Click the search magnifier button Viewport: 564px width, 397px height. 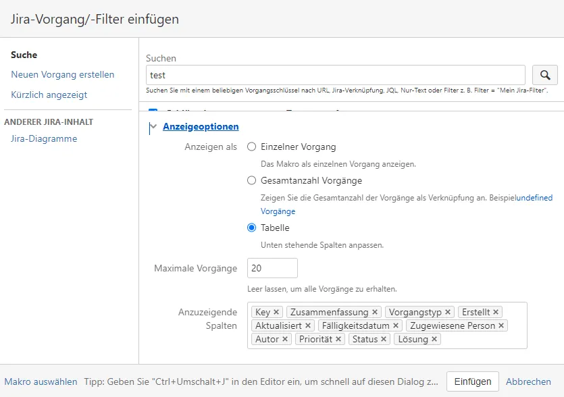tap(545, 75)
